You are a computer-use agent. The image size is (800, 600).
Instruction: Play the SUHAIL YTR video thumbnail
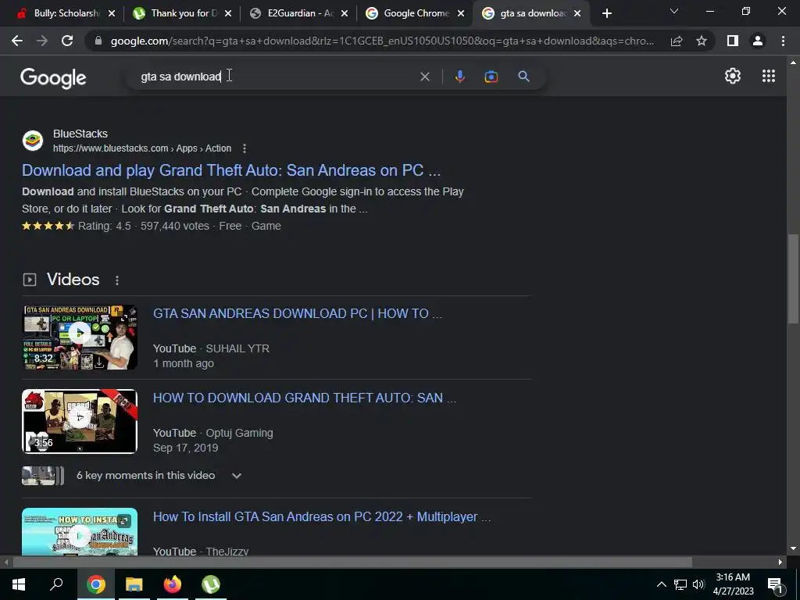pos(80,337)
